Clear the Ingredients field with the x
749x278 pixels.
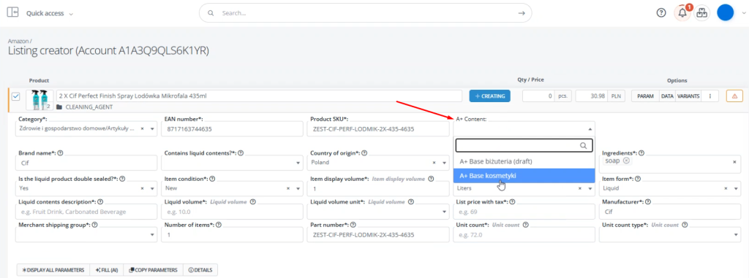(x=734, y=162)
